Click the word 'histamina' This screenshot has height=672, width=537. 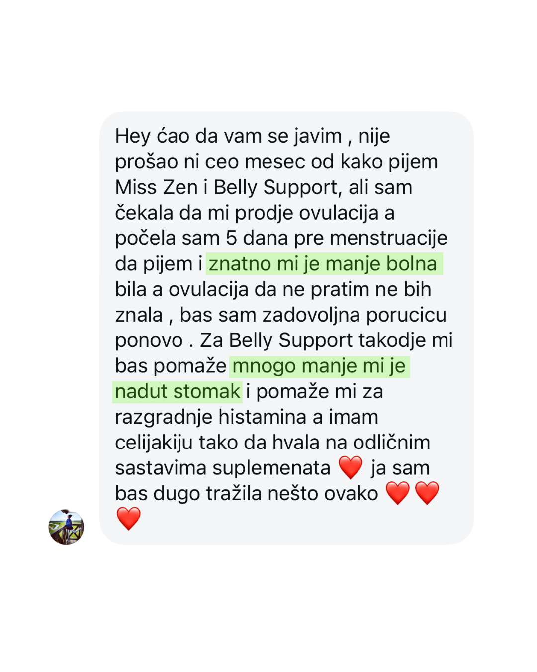coord(263,417)
